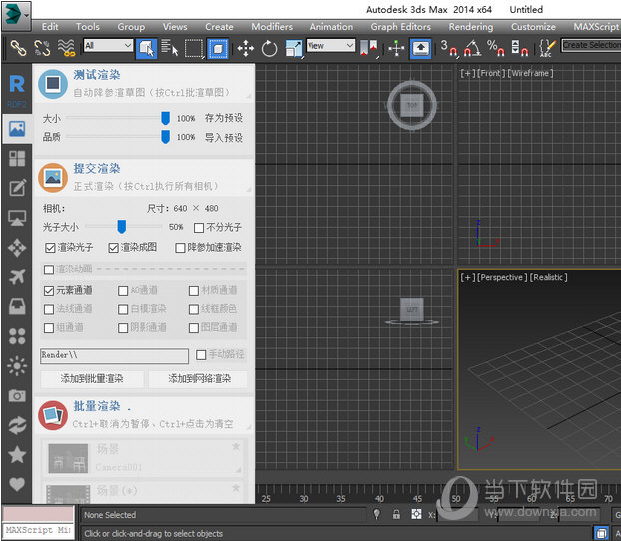Activate Select and Move tool
The height and width of the screenshot is (541, 621).
point(246,48)
